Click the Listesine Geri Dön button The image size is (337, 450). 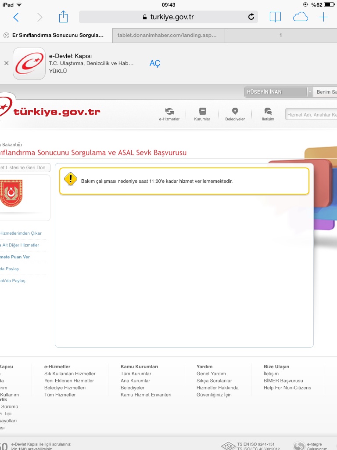tap(25, 167)
